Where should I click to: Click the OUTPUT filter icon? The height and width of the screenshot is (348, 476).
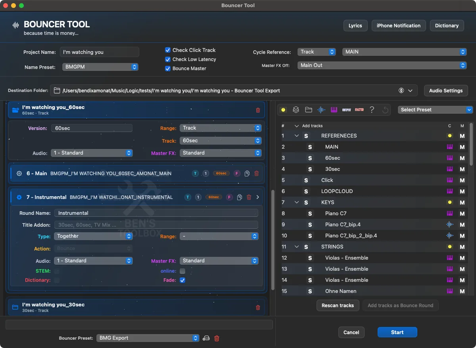coord(346,110)
